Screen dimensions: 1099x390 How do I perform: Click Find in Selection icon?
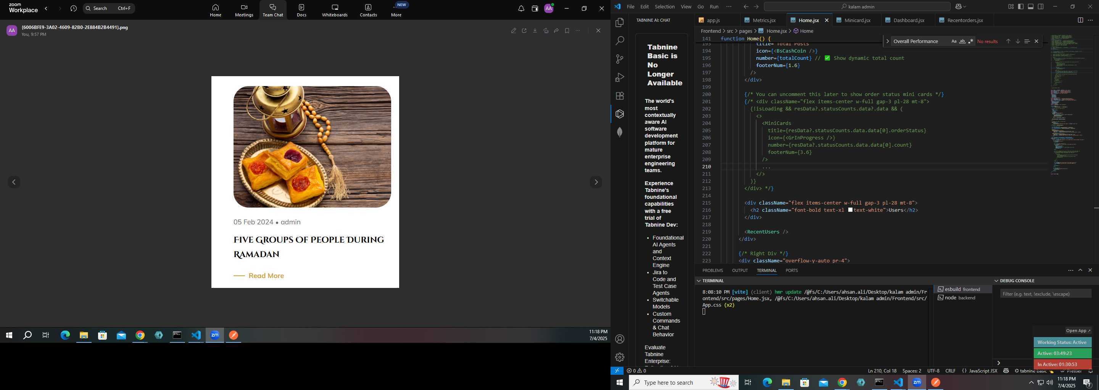pyautogui.click(x=1027, y=41)
